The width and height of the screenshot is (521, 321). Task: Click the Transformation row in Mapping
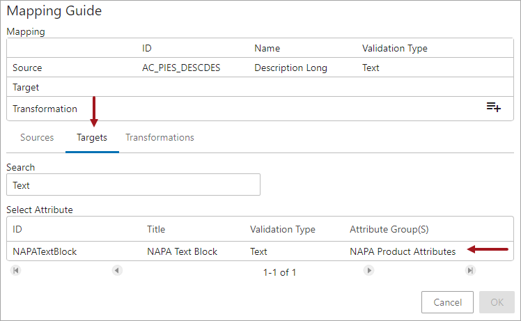(260, 109)
